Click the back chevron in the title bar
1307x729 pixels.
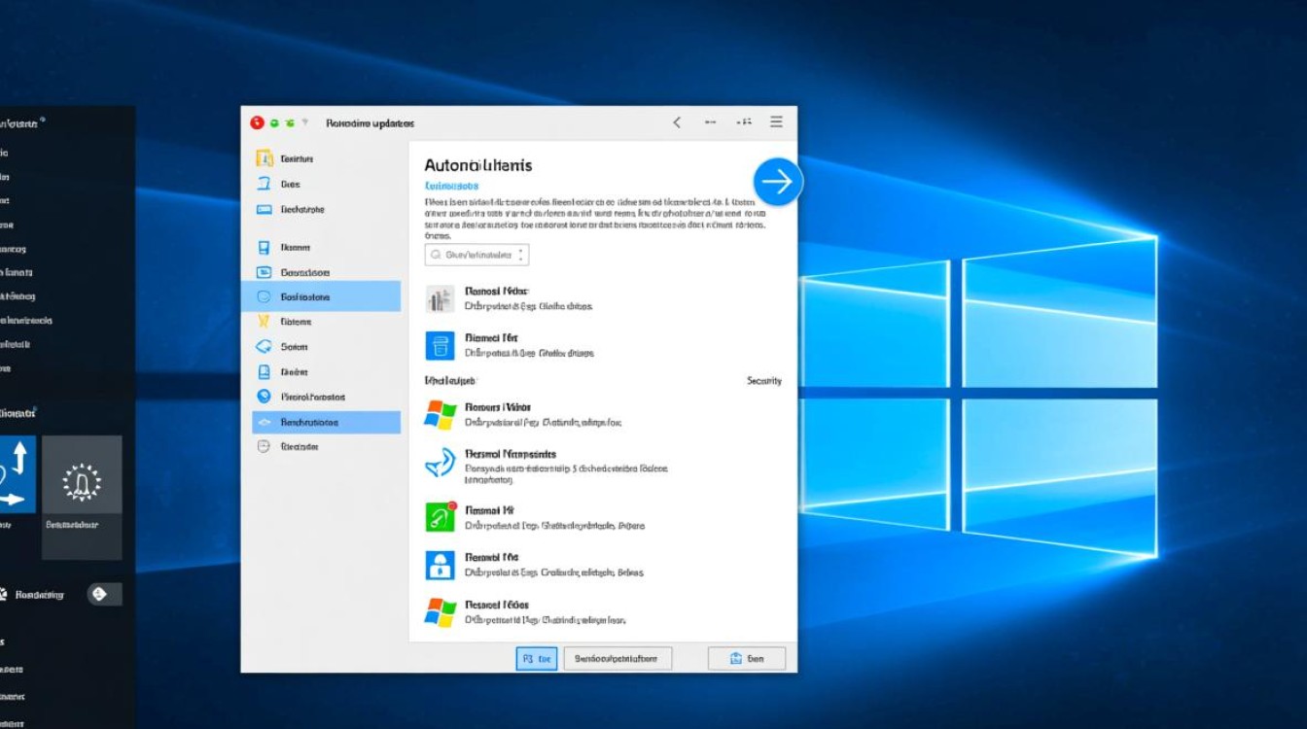point(677,122)
